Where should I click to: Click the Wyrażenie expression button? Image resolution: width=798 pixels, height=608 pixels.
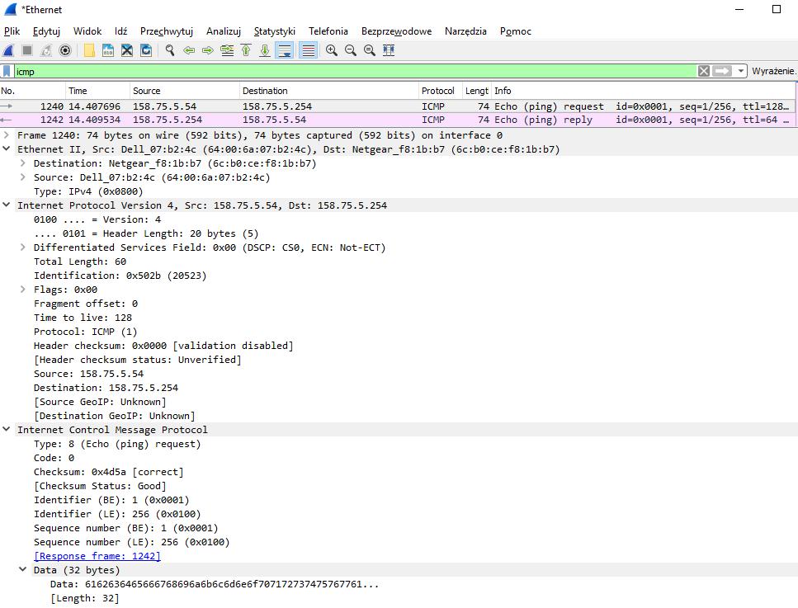[x=773, y=71]
